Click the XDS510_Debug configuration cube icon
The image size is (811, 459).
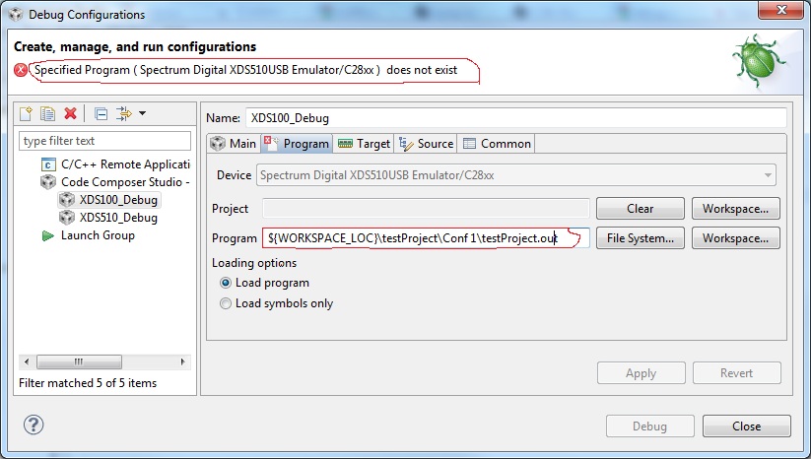67,217
